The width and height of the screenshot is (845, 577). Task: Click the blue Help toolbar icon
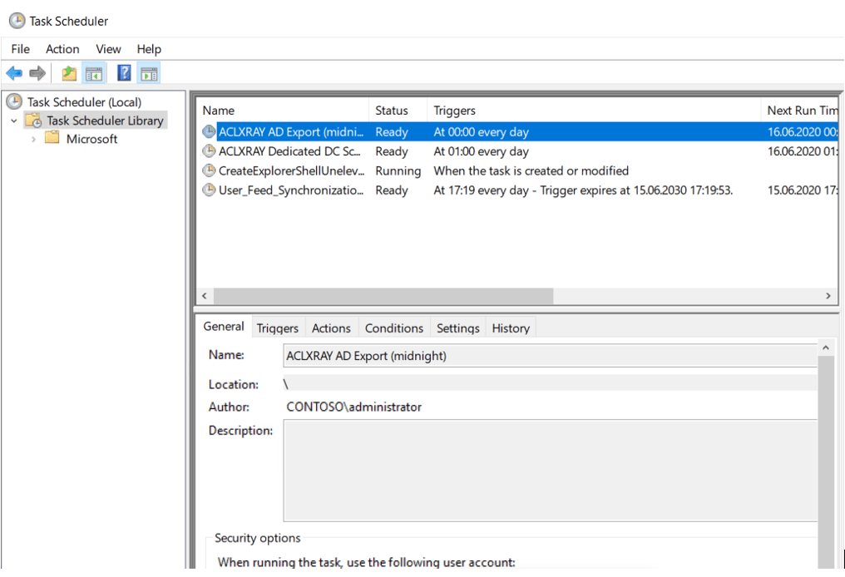tap(124, 74)
